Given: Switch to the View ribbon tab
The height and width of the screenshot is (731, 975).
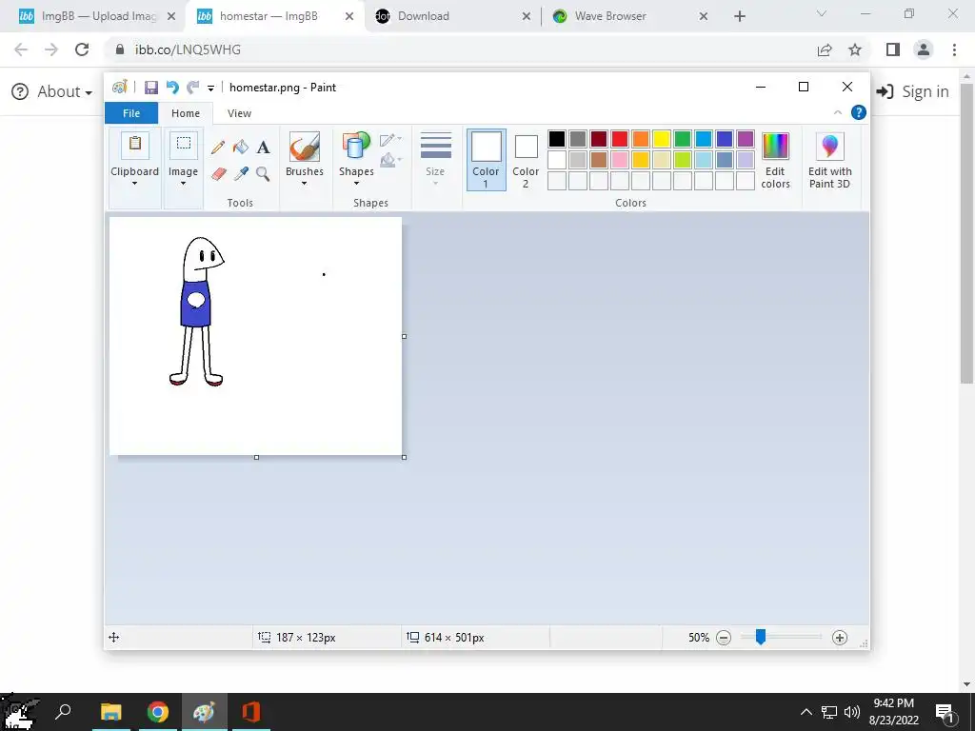Looking at the screenshot, I should (x=239, y=113).
